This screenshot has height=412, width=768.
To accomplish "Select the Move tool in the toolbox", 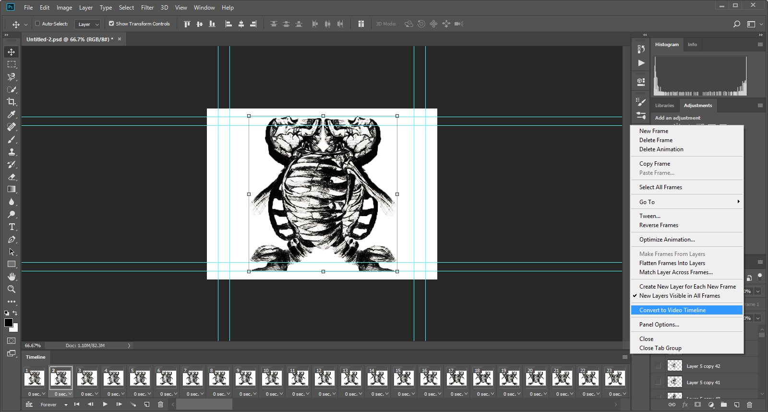I will [x=12, y=52].
